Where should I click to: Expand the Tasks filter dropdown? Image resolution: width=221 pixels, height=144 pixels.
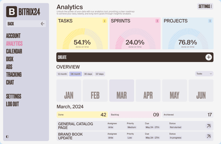[x=204, y=74]
